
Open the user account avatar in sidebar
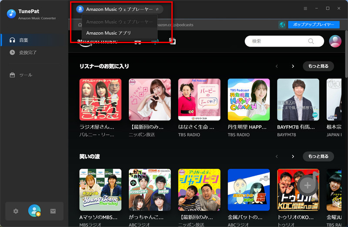[34, 210]
